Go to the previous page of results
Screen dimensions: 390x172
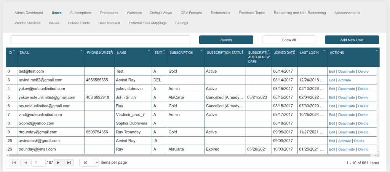pos(26,162)
